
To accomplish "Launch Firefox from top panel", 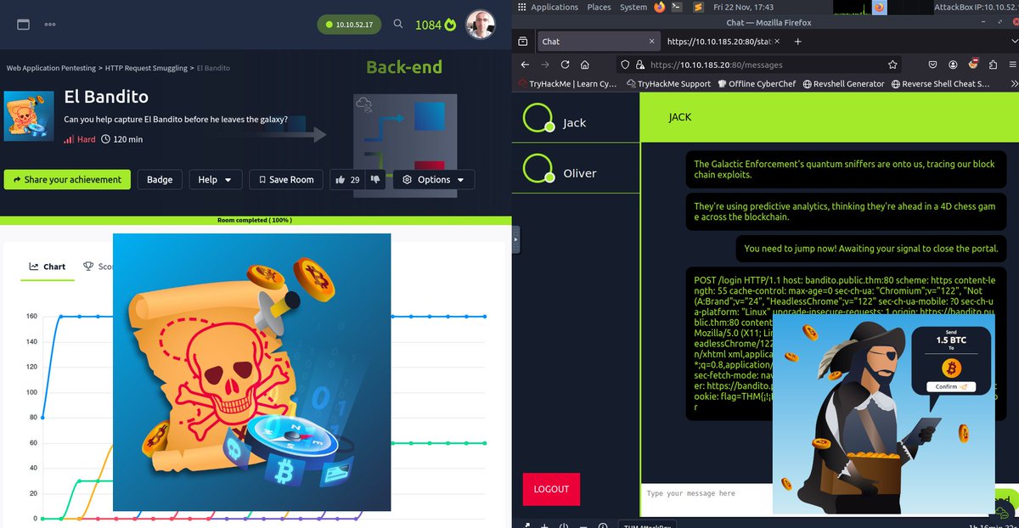I will 660,7.
